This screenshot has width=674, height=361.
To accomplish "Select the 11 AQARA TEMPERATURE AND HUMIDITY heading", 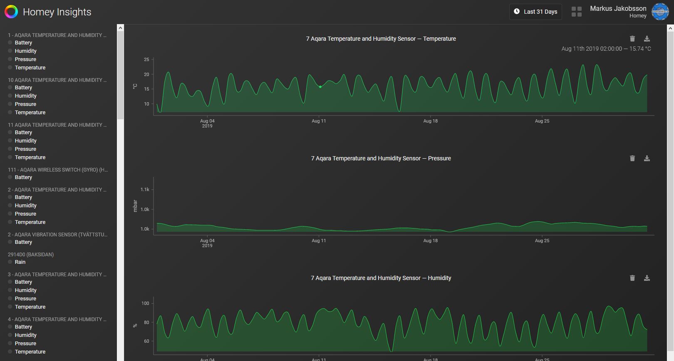I will (x=57, y=125).
